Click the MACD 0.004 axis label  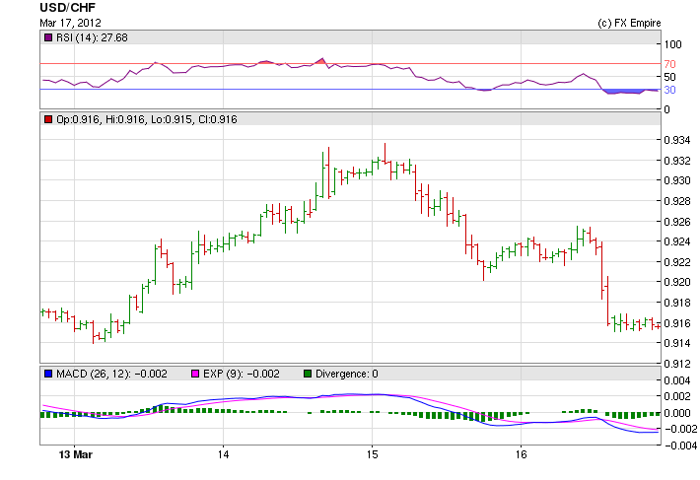(x=676, y=380)
